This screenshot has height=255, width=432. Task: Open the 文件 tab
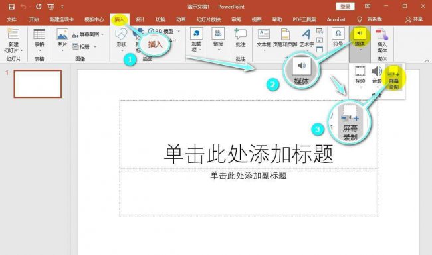coord(11,19)
